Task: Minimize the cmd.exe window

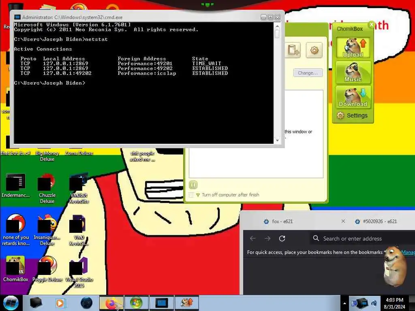Action: pyautogui.click(x=263, y=17)
